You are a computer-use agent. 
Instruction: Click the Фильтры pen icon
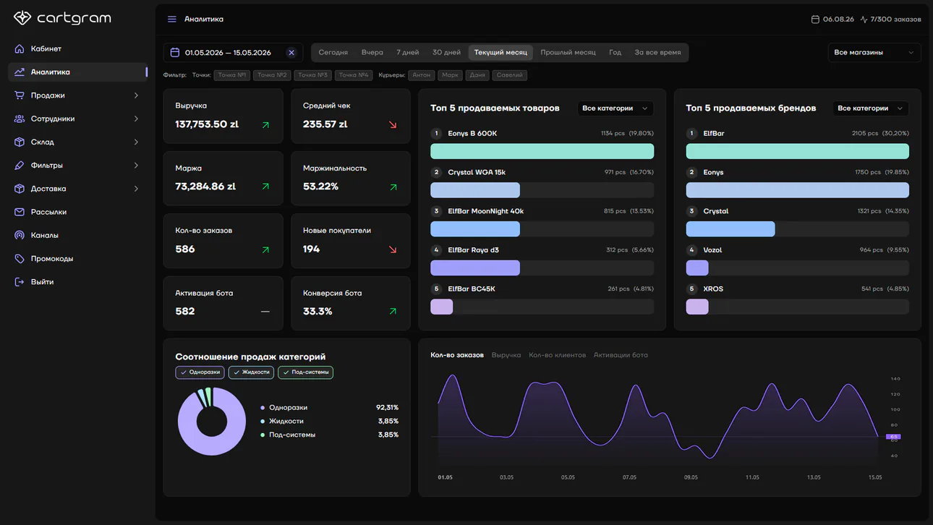tap(20, 166)
